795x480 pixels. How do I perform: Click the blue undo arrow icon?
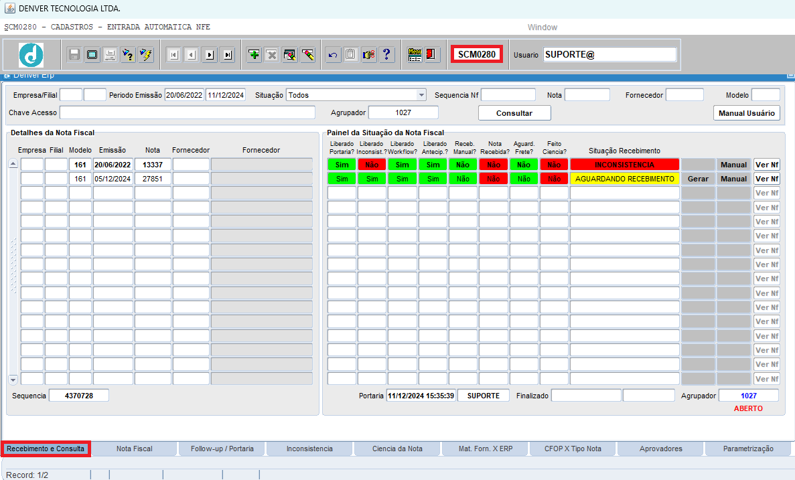[333, 55]
